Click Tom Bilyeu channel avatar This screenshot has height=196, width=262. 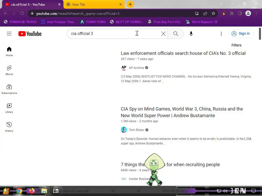[124, 130]
